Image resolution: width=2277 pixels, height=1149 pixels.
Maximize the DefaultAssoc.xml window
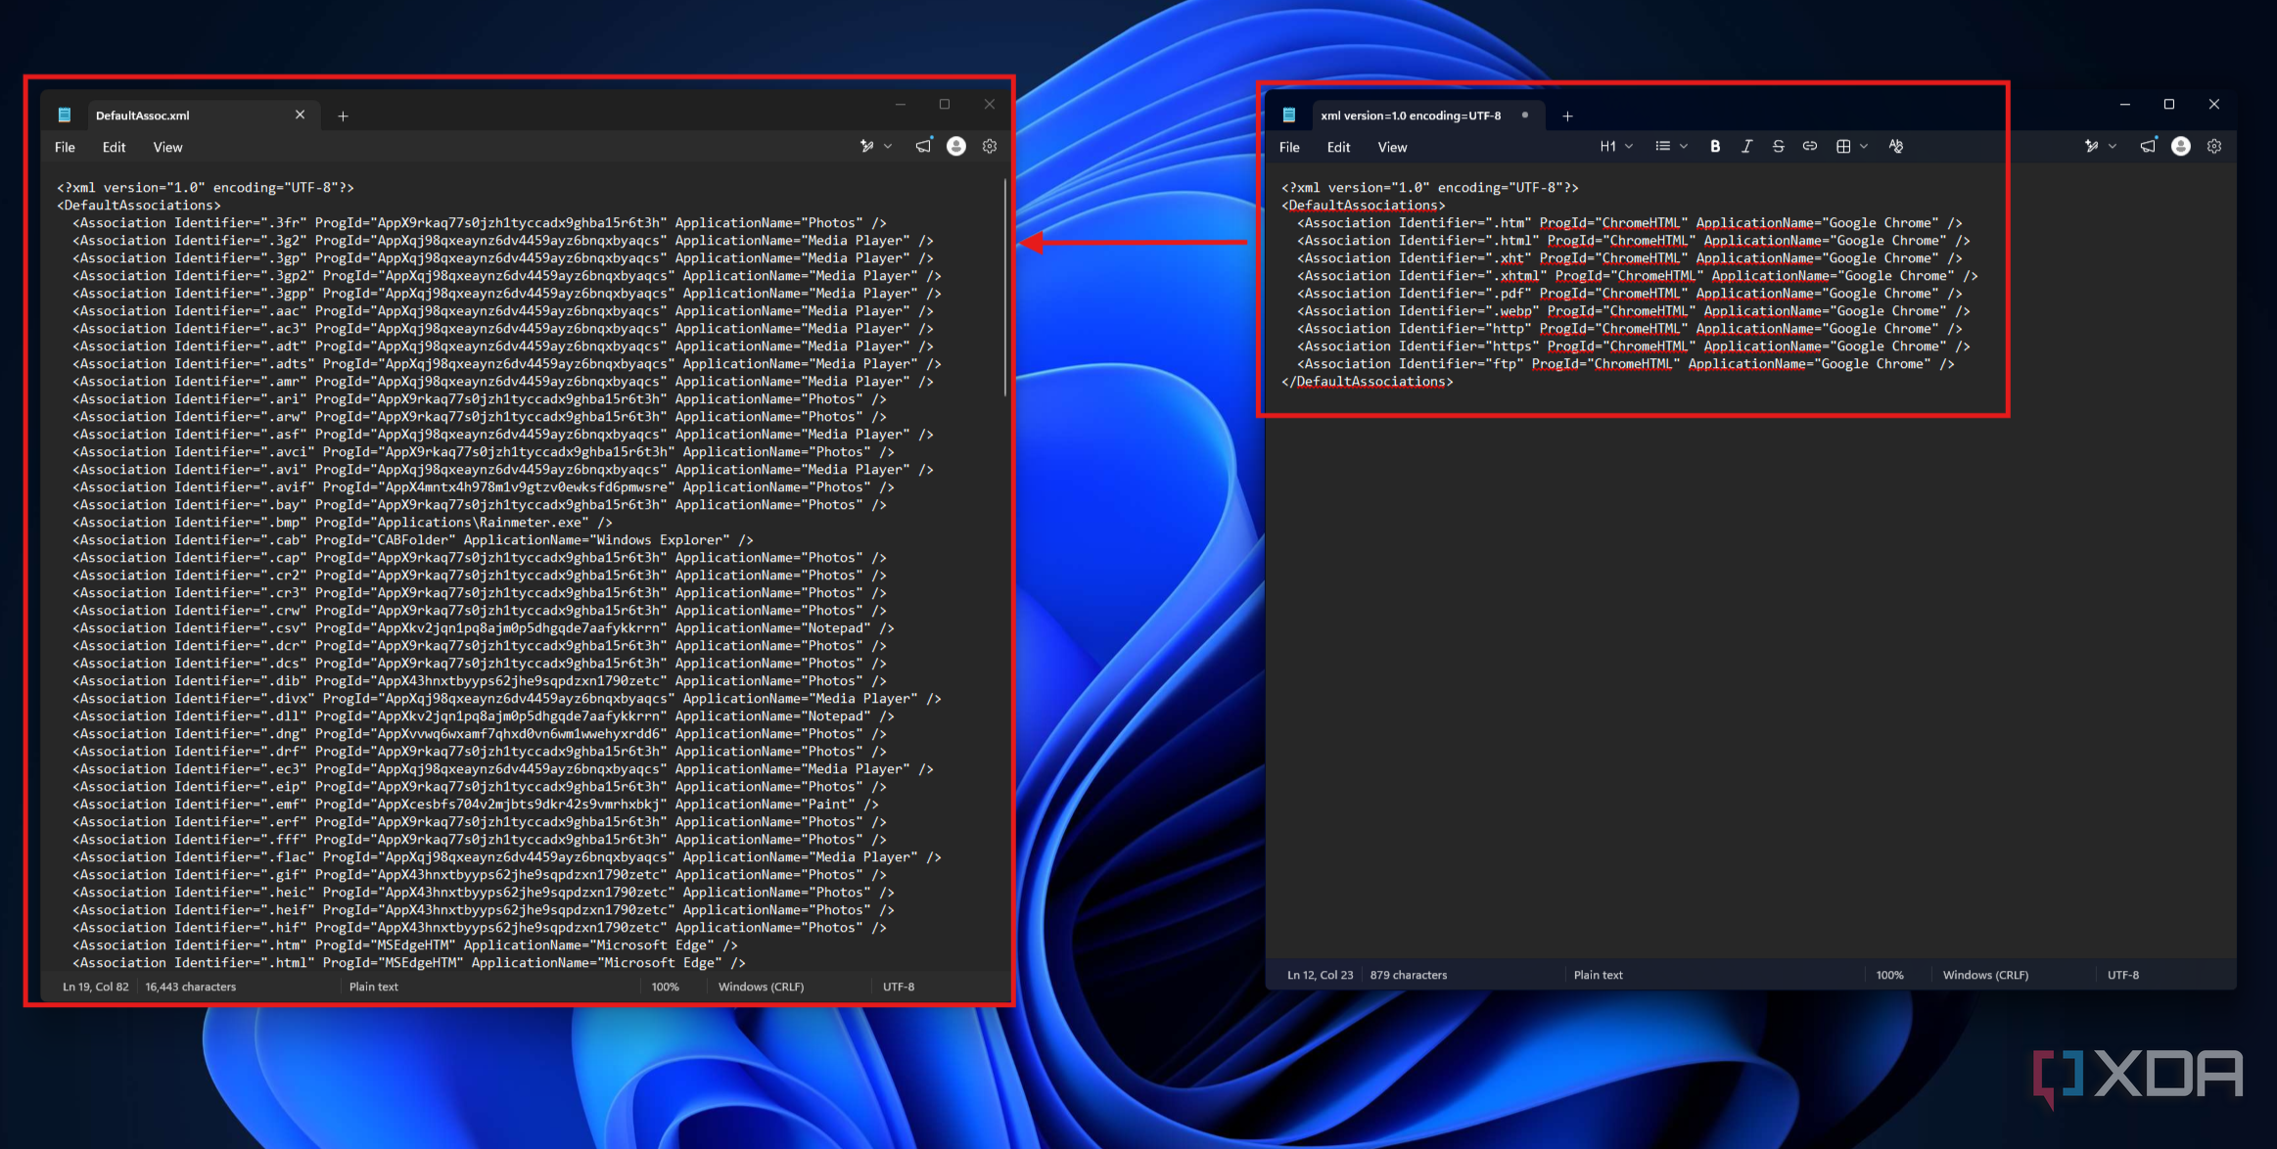point(945,104)
